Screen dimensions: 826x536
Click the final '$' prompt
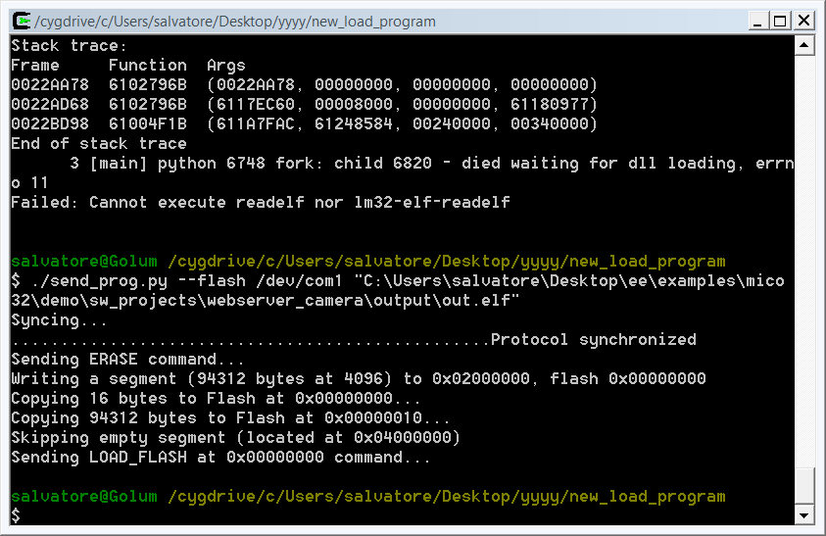(x=16, y=515)
